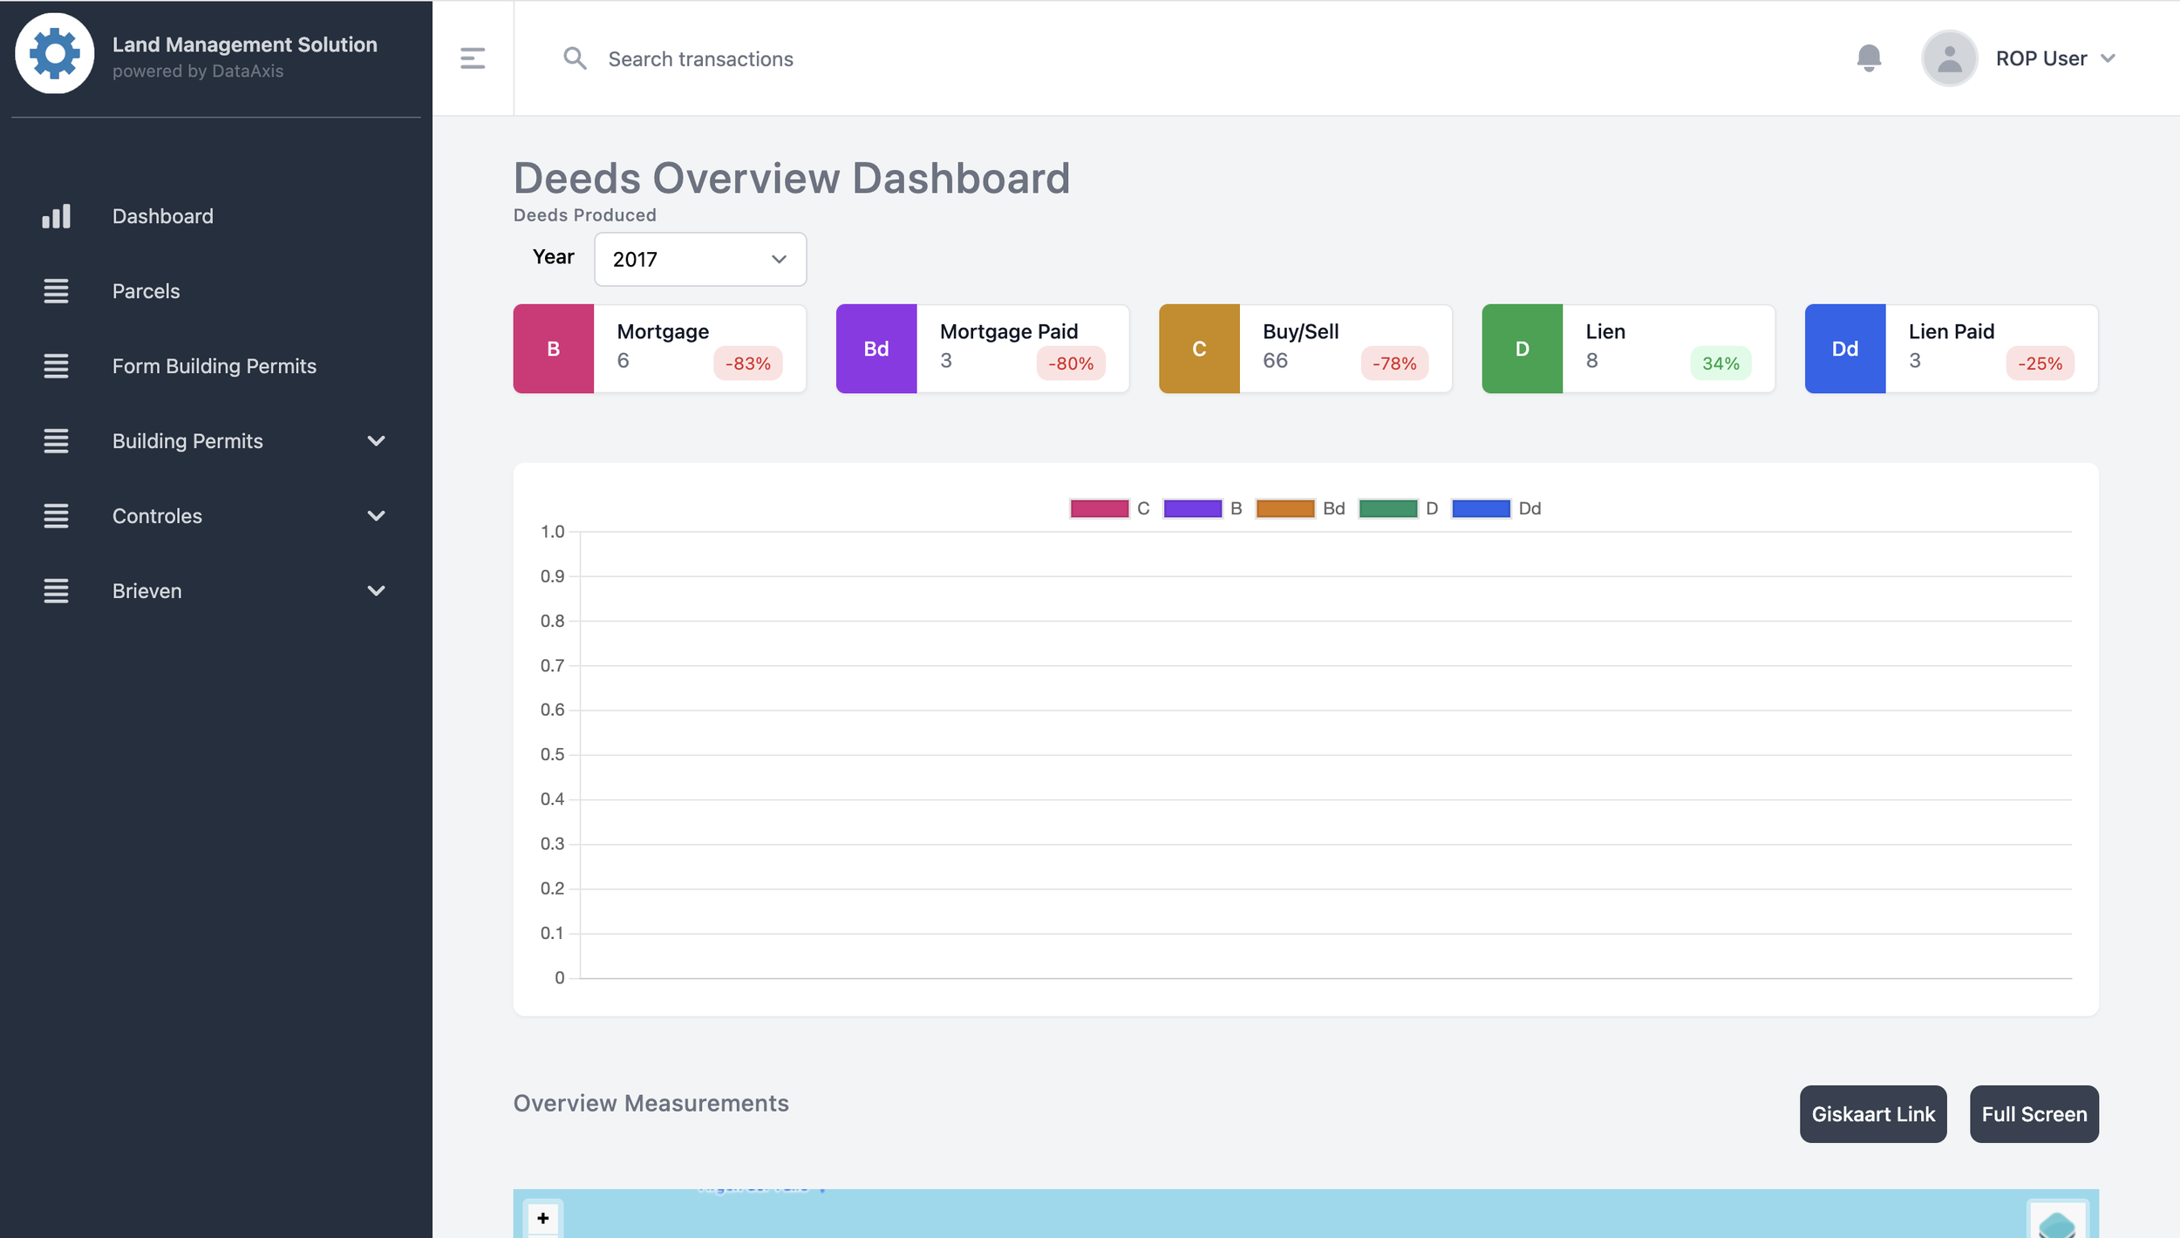This screenshot has width=2180, height=1238.
Task: Click the Mortgage count 6
Action: (x=623, y=361)
